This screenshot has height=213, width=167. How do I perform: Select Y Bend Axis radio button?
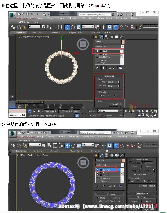tap(108, 95)
